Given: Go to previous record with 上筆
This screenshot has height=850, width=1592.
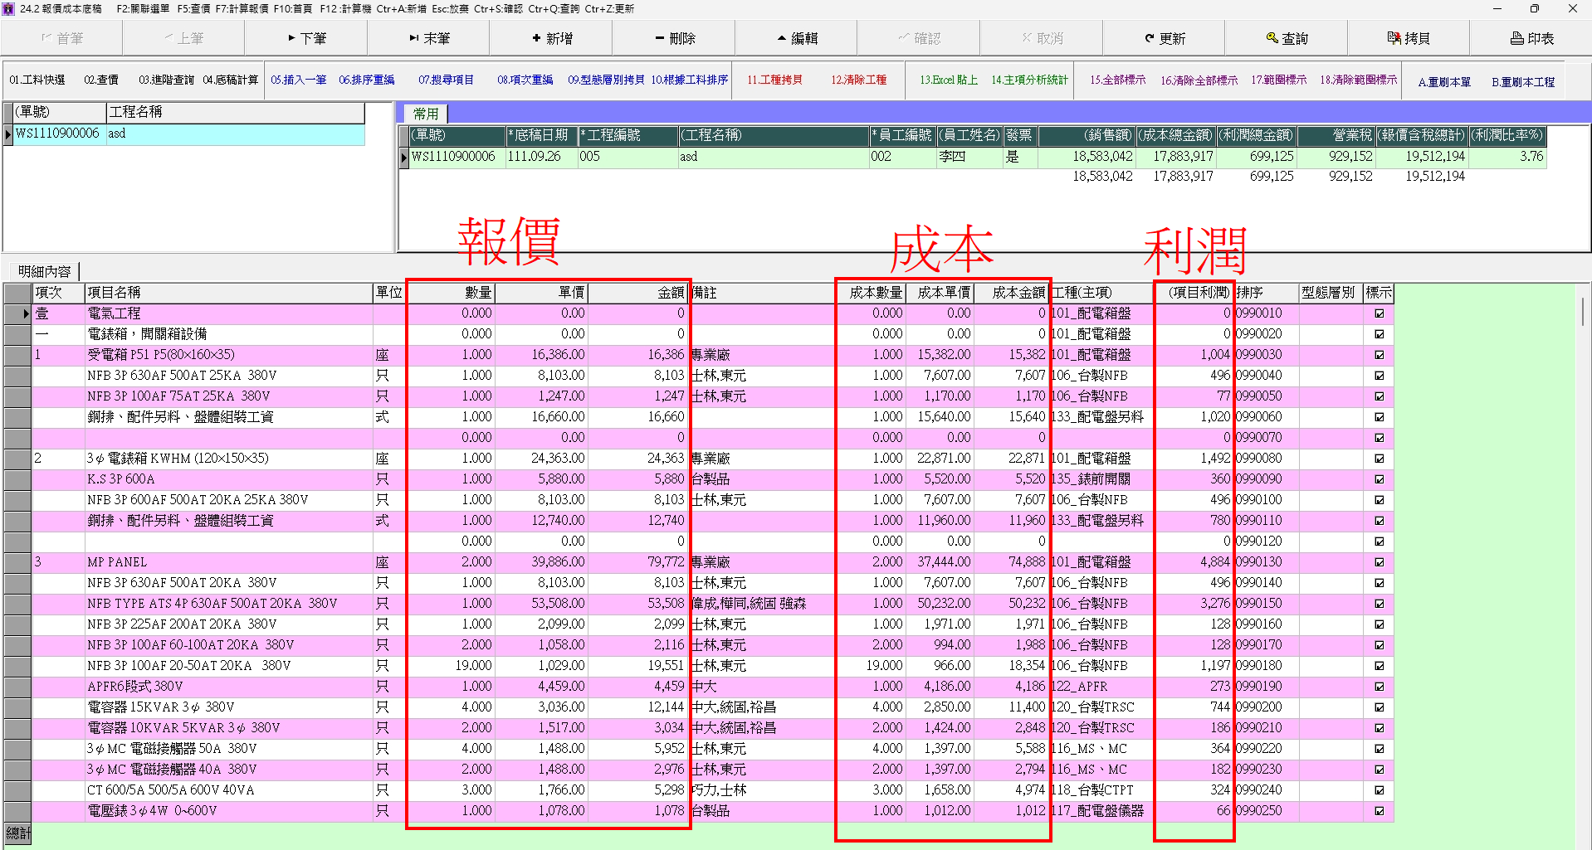Looking at the screenshot, I should point(183,38).
